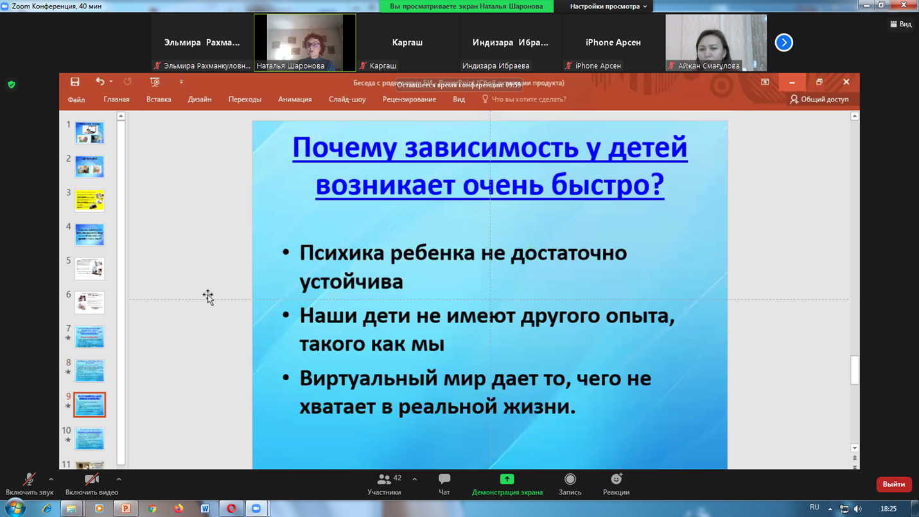
Task: Expand the participants options arrow
Action: click(x=414, y=479)
